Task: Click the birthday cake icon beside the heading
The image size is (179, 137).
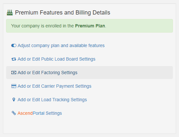Action: coord(10,13)
